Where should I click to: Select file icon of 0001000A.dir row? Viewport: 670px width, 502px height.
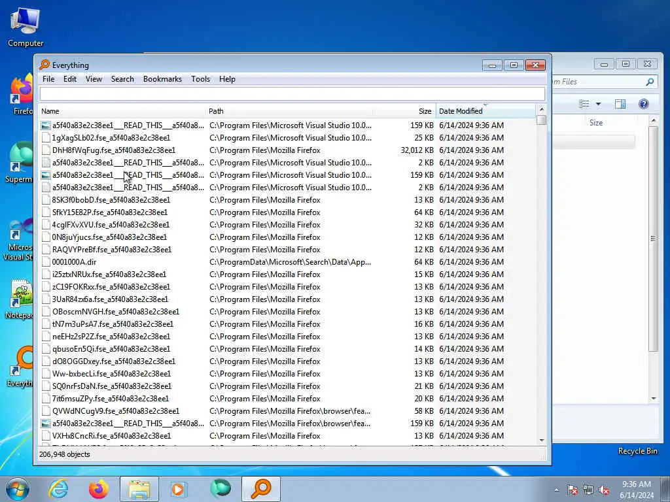coord(46,261)
